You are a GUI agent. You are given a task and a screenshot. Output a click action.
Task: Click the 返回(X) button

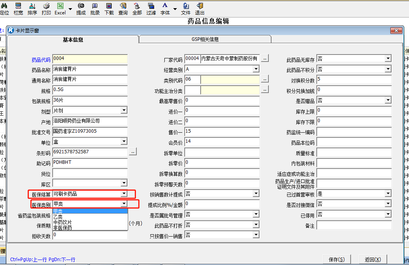[373, 259]
